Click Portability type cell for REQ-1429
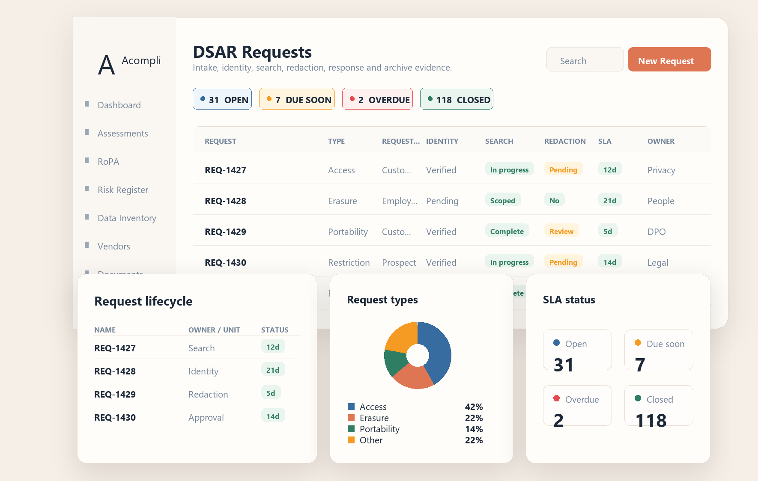The height and width of the screenshot is (481, 758). (348, 232)
